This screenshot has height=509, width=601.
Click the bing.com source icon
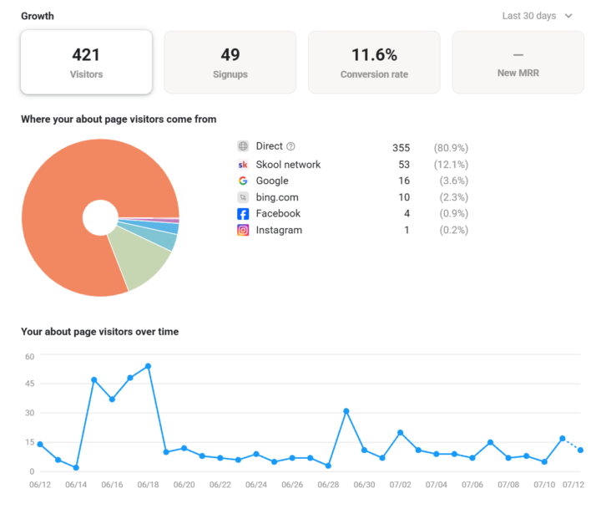click(x=243, y=197)
